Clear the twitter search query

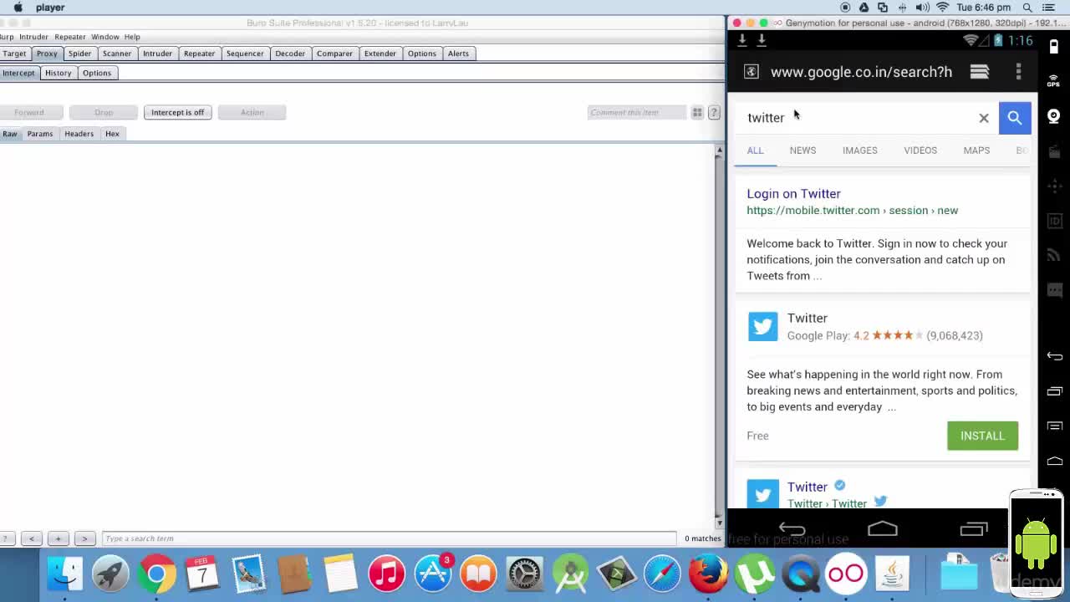point(984,118)
